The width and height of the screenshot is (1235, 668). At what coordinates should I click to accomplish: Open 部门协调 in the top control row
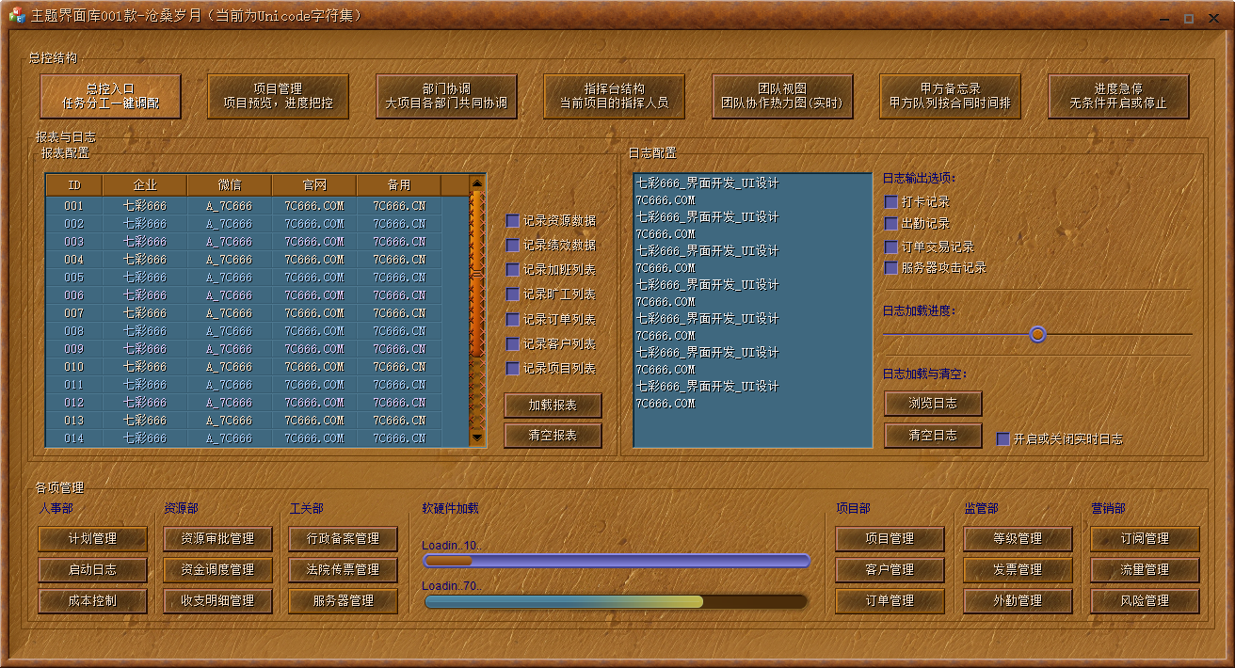coord(446,96)
